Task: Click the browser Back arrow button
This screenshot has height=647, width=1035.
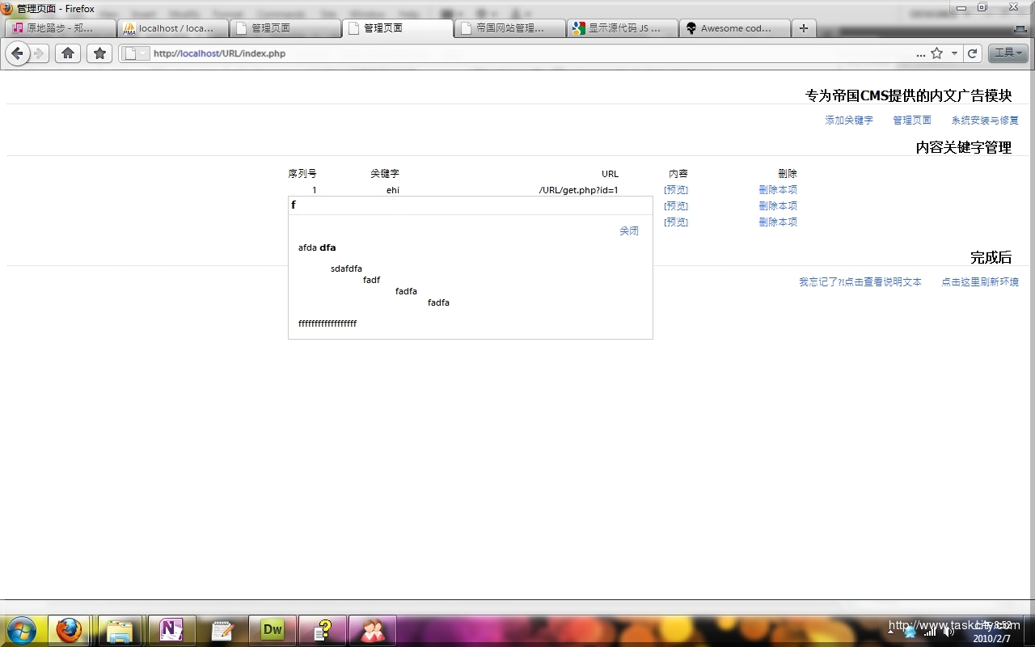Action: (x=18, y=53)
